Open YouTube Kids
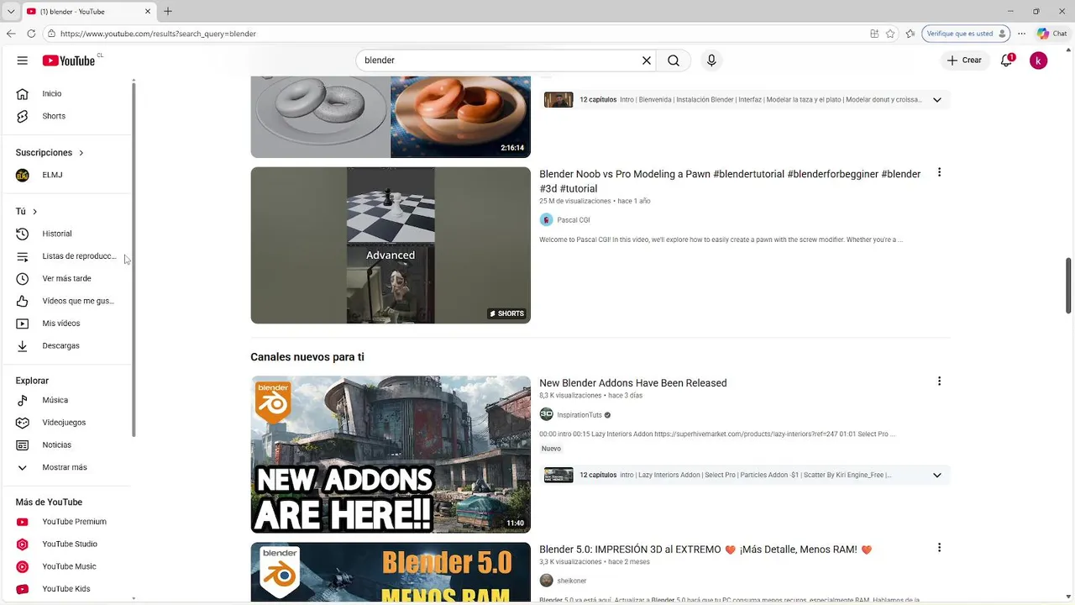Viewport: 1075px width, 605px height. (67, 589)
